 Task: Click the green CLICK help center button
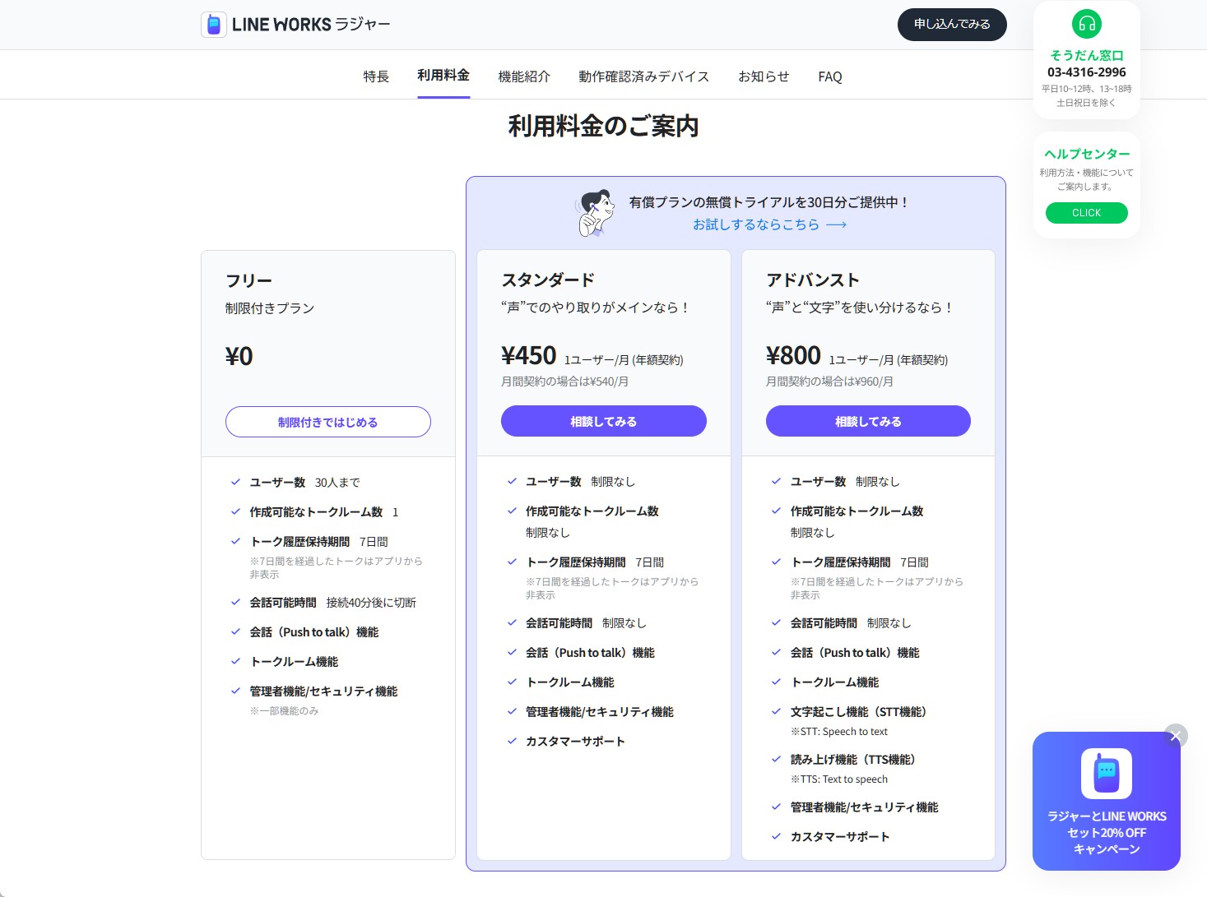point(1087,213)
